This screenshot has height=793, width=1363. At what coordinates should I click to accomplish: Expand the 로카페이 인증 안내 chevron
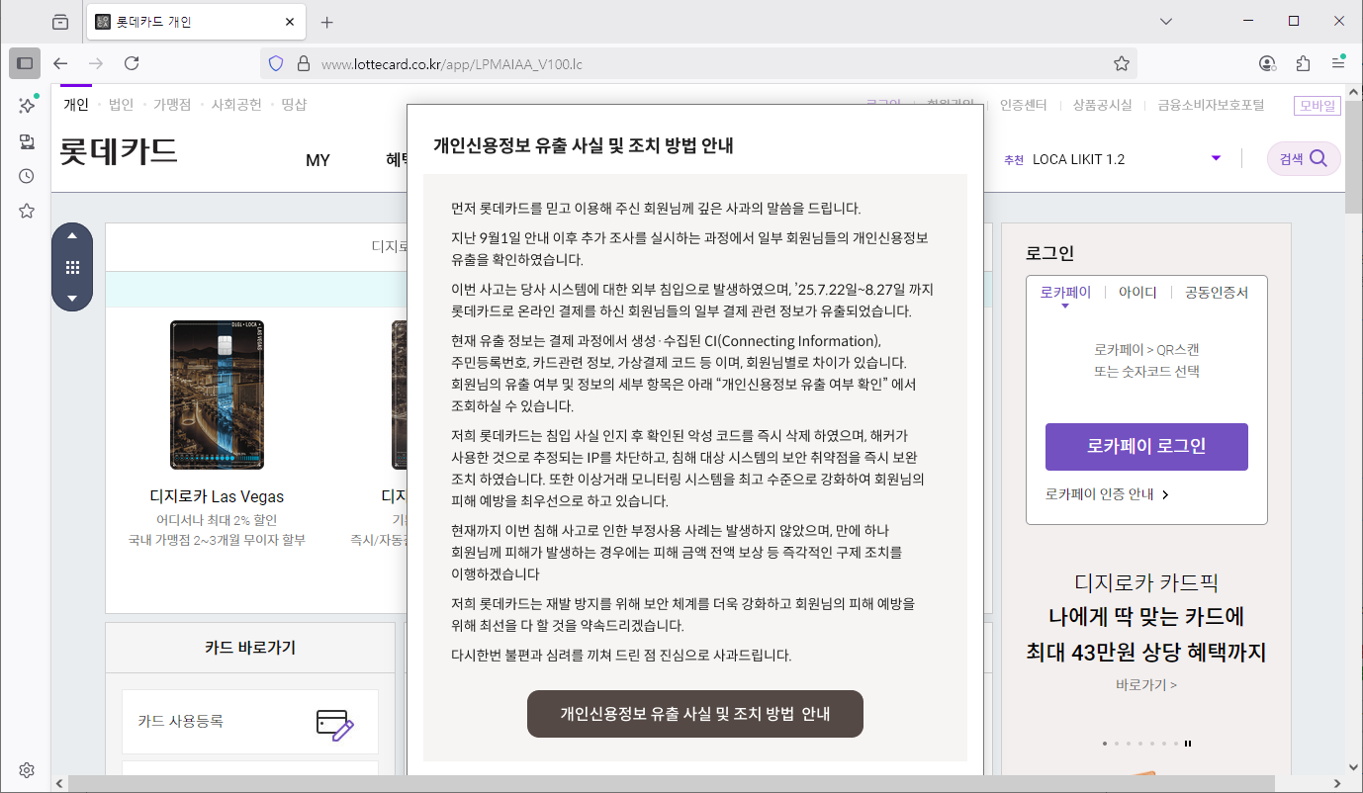pyautogui.click(x=1165, y=494)
